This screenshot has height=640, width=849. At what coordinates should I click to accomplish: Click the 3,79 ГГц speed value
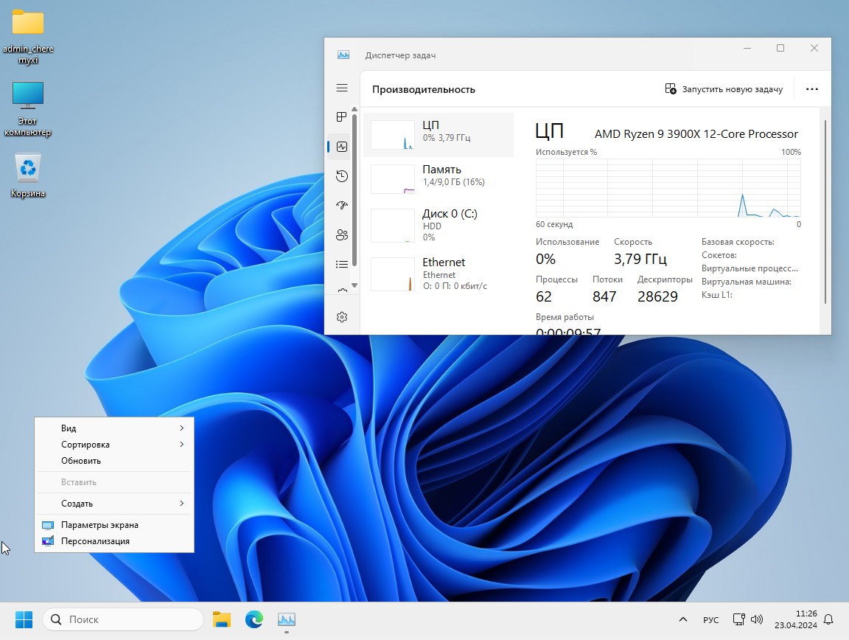point(640,259)
